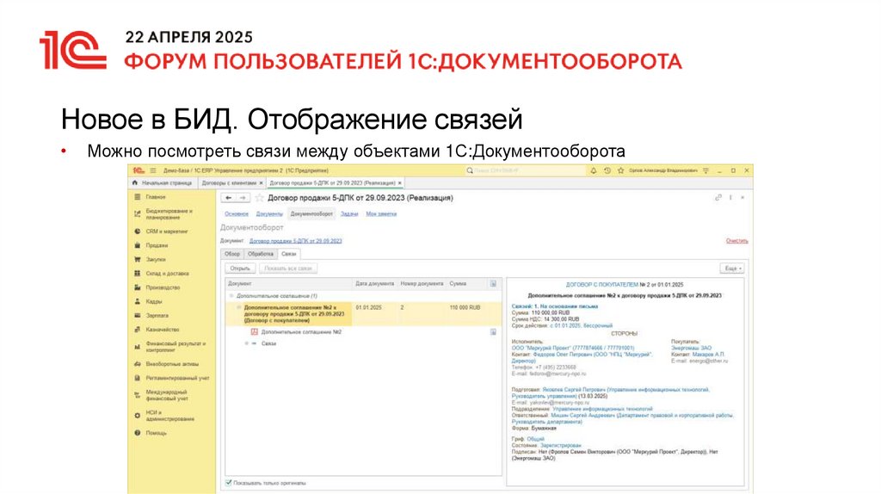Close Договоры с клиентами tab
This screenshot has height=494, width=881.
click(261, 183)
